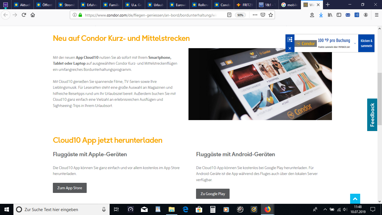Viewport: 382px width, 215px height.
Task: Open Calculator from taskbar
Action: (x=213, y=209)
